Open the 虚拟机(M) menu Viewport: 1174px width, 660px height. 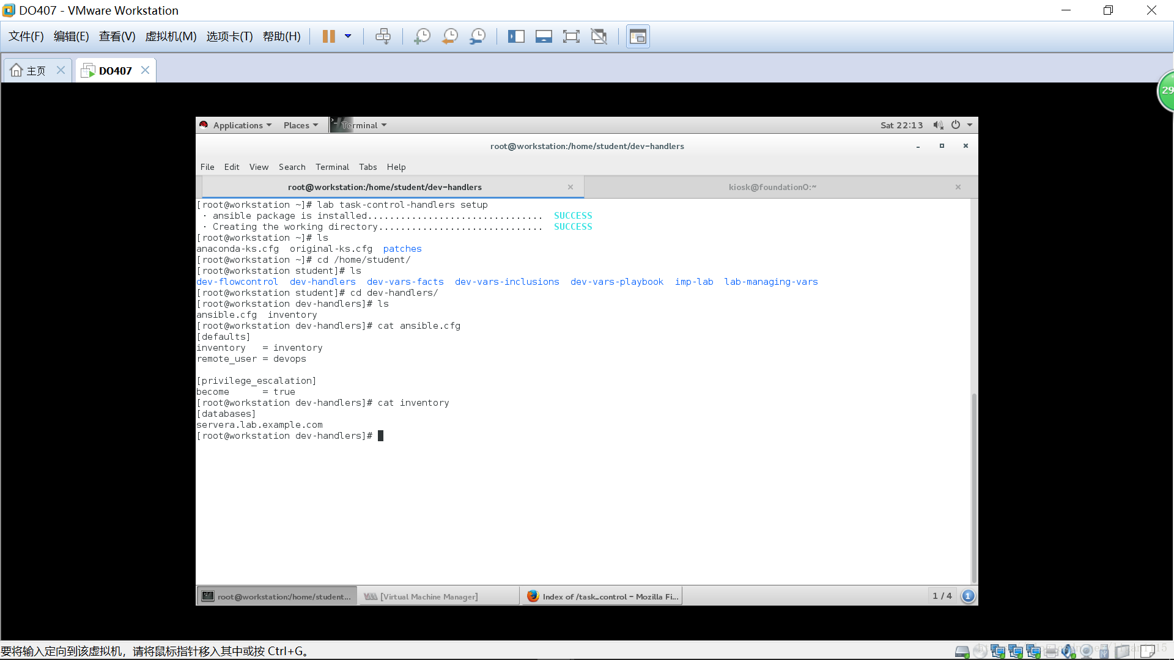171,37
